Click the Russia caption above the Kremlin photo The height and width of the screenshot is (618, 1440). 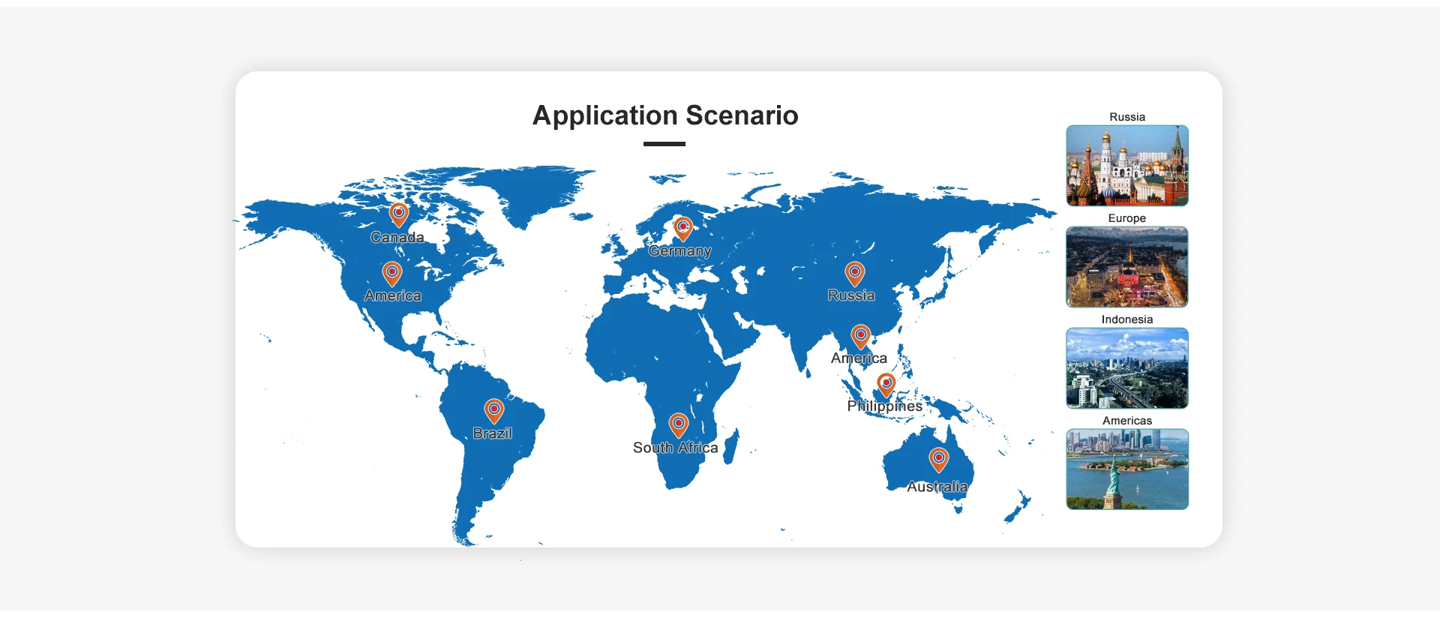coord(1126,117)
